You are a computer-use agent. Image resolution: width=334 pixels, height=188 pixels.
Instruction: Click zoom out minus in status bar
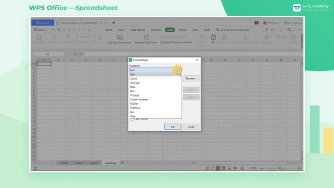[x=262, y=168]
